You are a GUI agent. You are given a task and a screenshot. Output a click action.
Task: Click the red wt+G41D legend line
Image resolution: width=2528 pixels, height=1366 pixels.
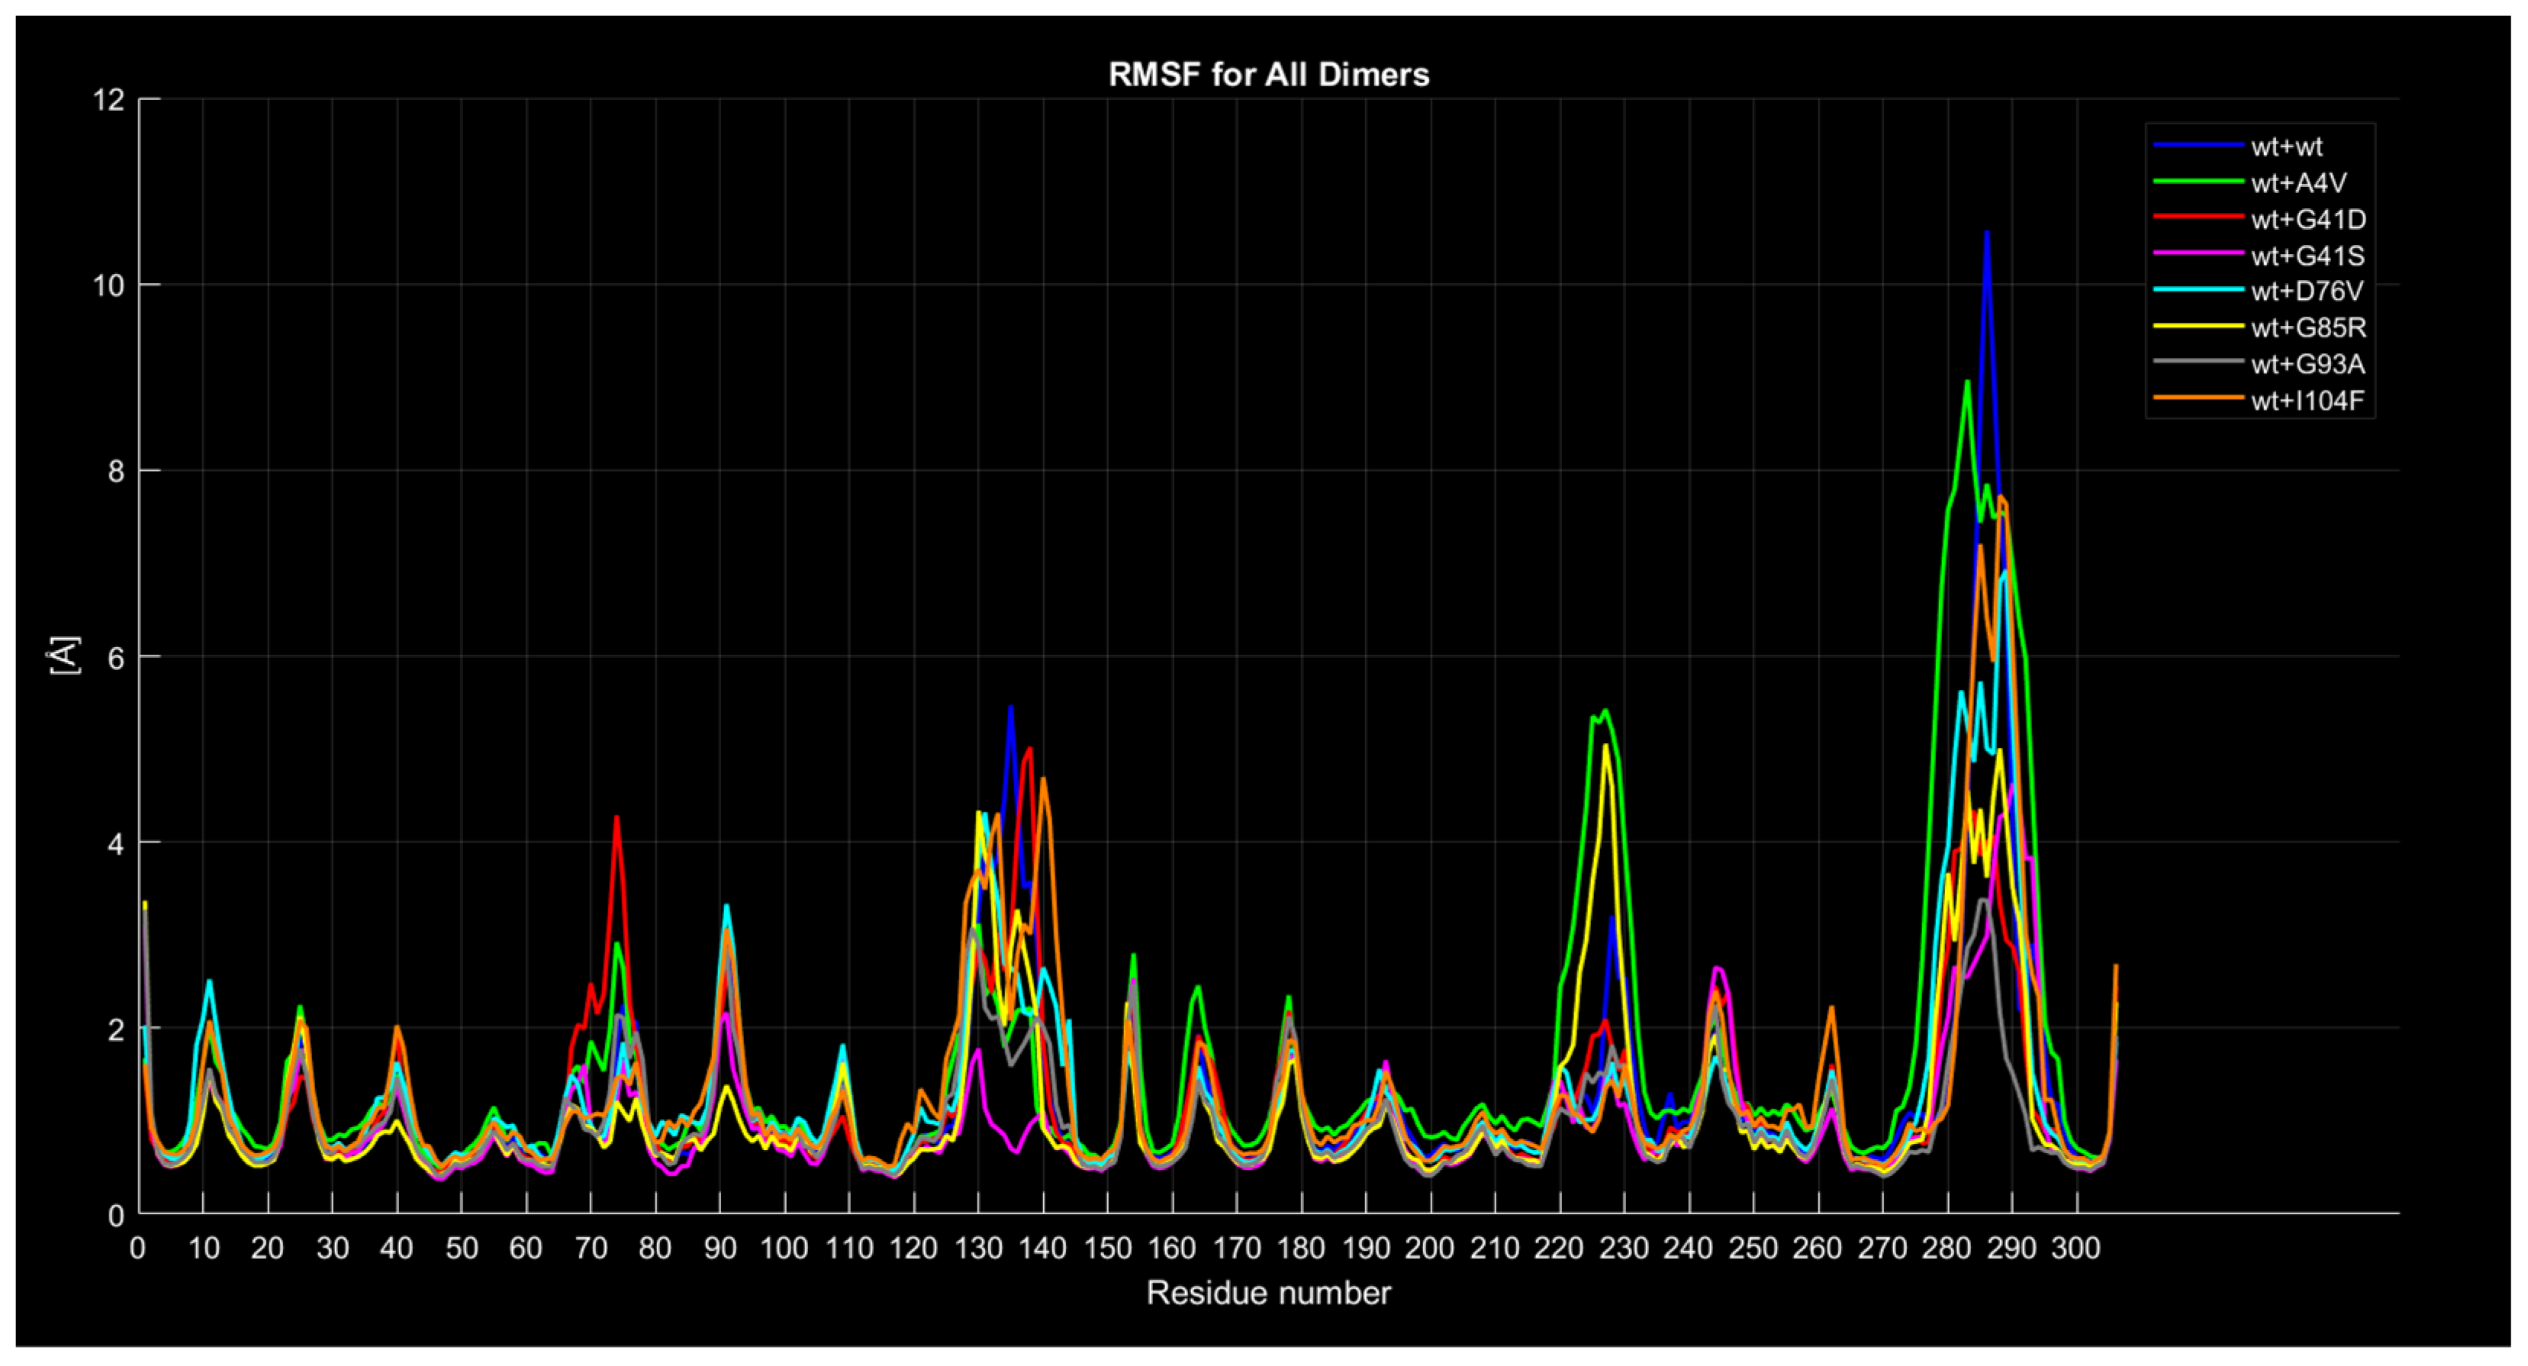pos(2199,217)
